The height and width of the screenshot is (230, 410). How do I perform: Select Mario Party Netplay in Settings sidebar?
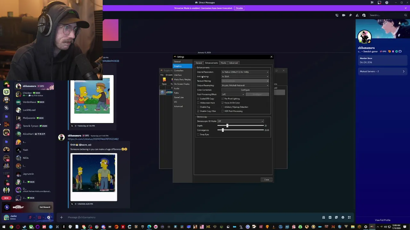tap(182, 80)
